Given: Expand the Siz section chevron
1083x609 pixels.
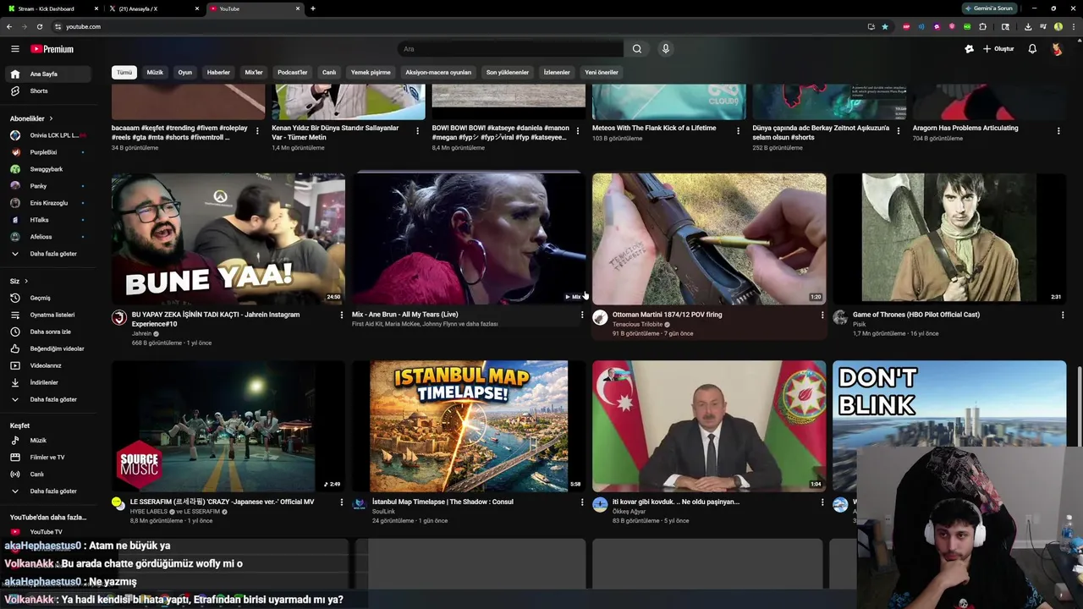Looking at the screenshot, I should click(x=26, y=281).
